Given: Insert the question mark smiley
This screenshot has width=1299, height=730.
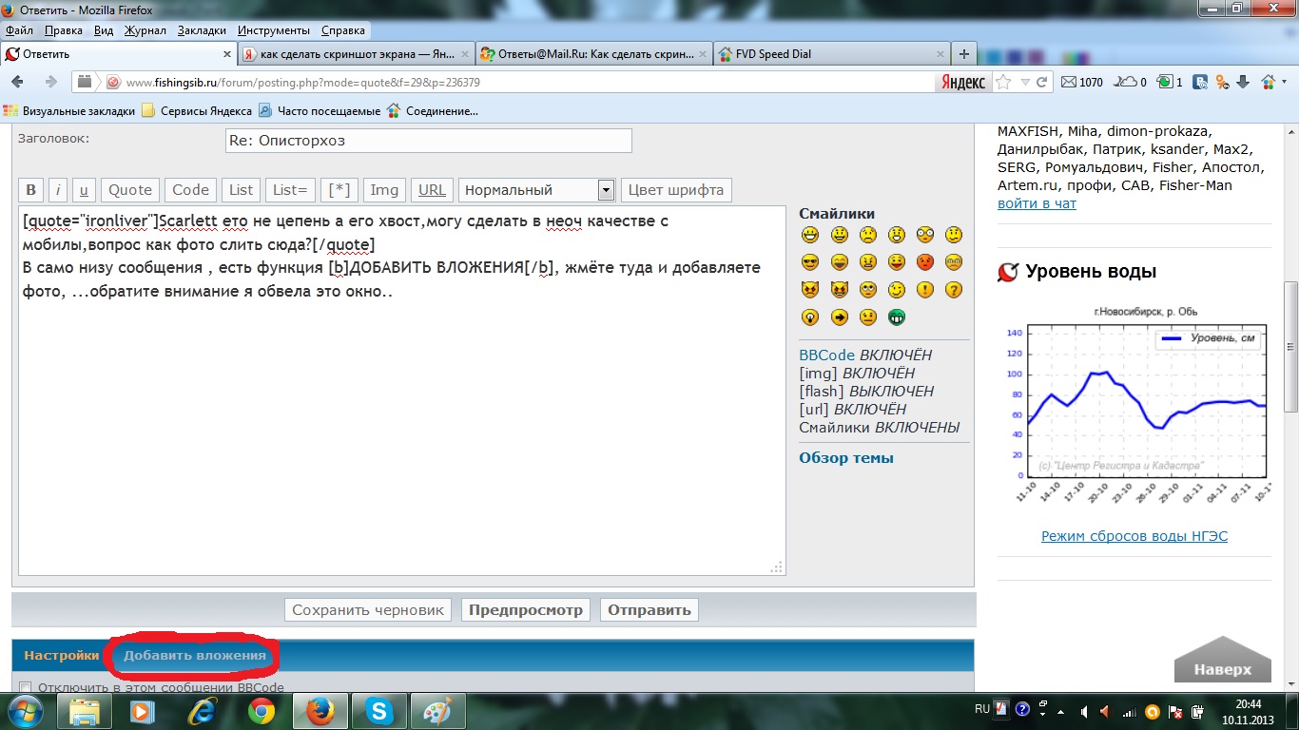Looking at the screenshot, I should point(954,290).
